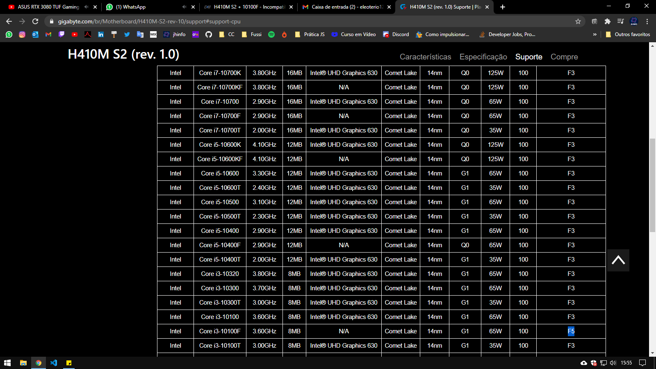Open the Chrome three-dot menu
Image resolution: width=656 pixels, height=369 pixels.
[x=647, y=21]
